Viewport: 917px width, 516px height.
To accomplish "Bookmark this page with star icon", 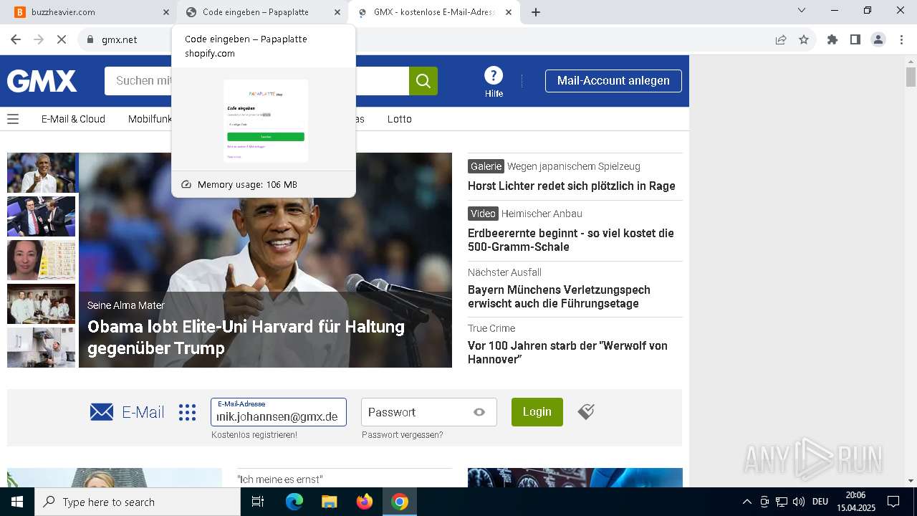I will 804,39.
